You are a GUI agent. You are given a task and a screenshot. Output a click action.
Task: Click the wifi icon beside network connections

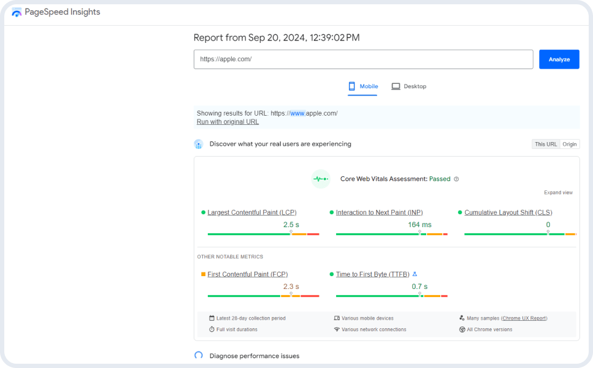pyautogui.click(x=337, y=329)
